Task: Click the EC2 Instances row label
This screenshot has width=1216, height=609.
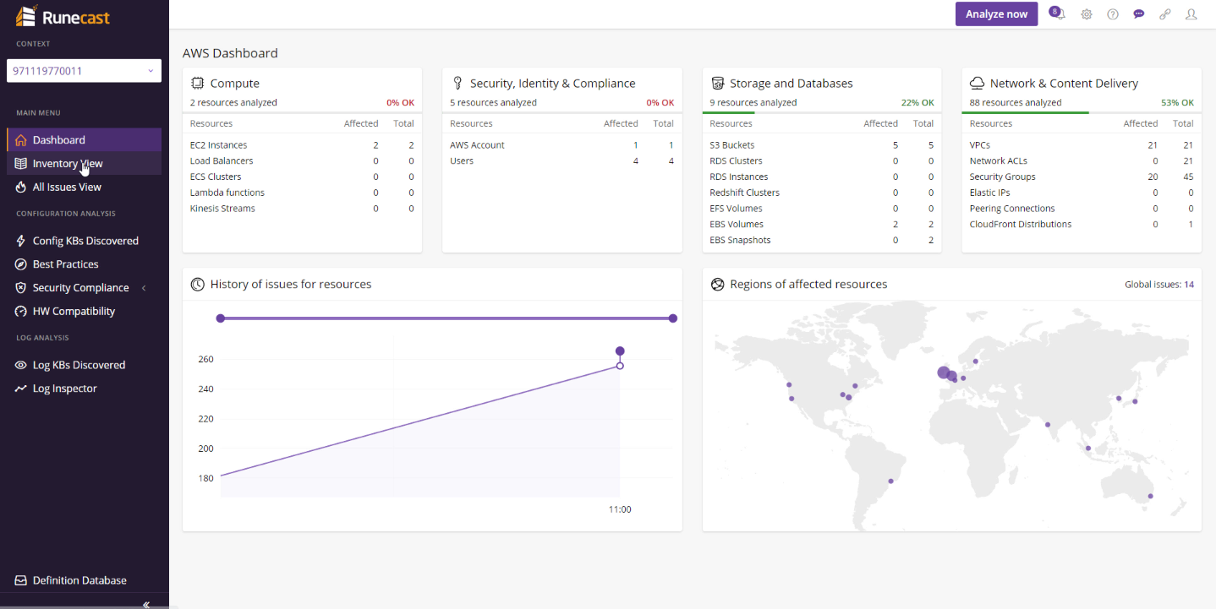Action: point(219,145)
